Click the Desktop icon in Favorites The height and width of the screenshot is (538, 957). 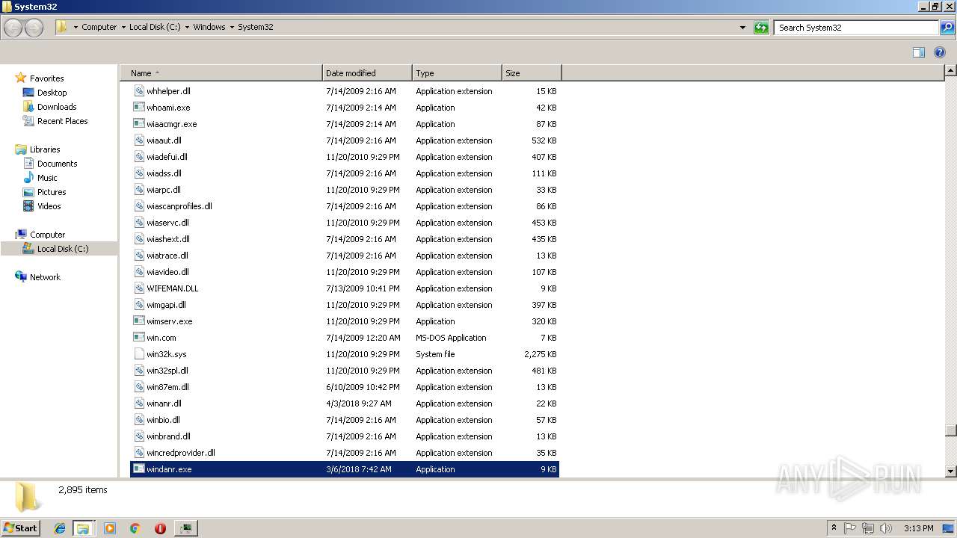coord(28,93)
